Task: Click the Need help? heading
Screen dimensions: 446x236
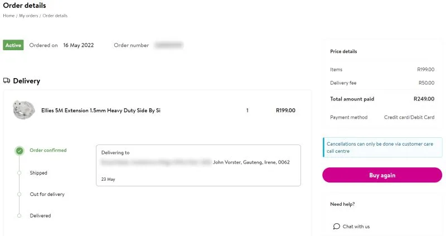Action: click(x=342, y=204)
